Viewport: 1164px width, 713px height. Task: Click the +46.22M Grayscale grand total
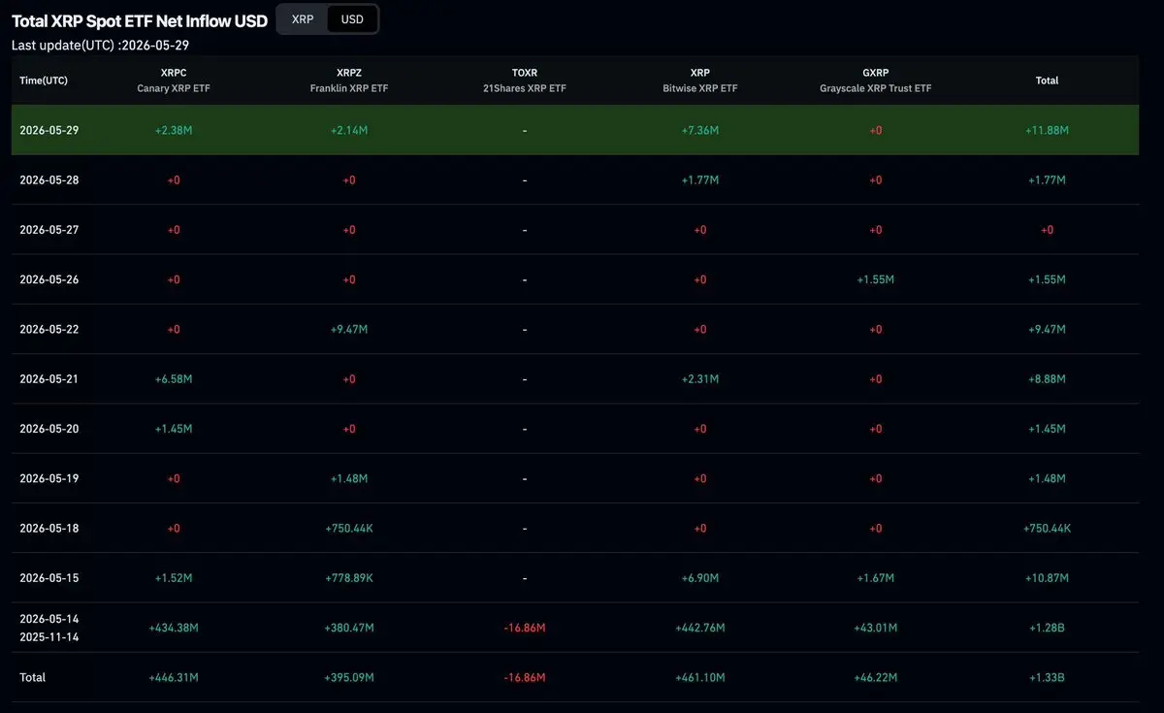876,677
